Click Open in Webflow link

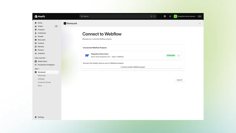(118, 57)
